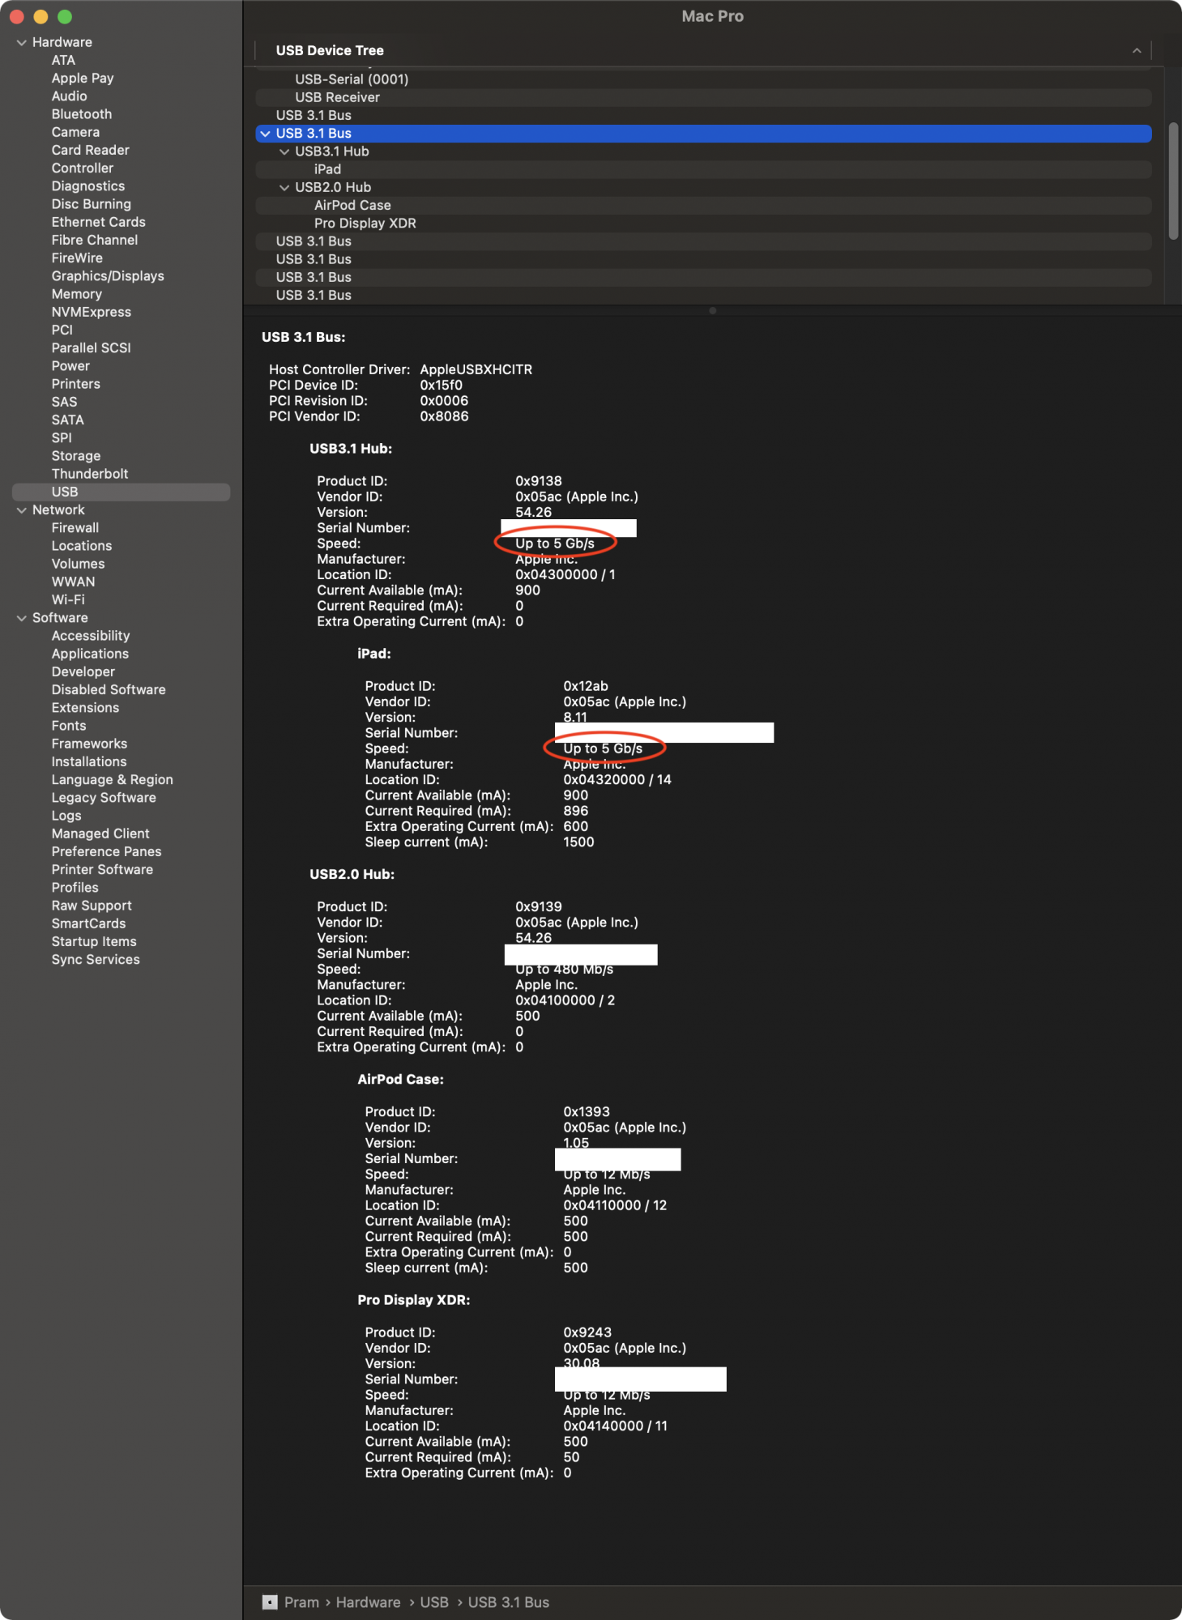Select Memory in the Hardware list
The height and width of the screenshot is (1620, 1182).
77,294
